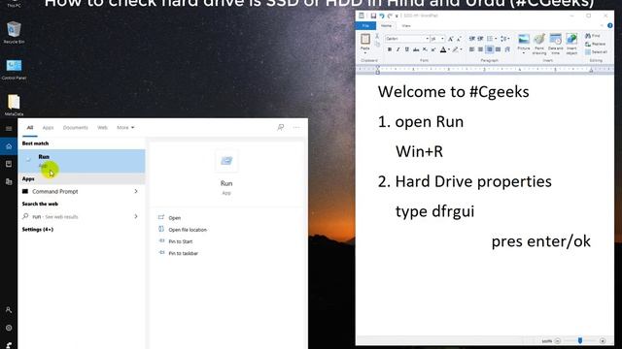The image size is (622, 349).
Task: Expand the Command Prompt result chevron
Action: [x=136, y=191]
